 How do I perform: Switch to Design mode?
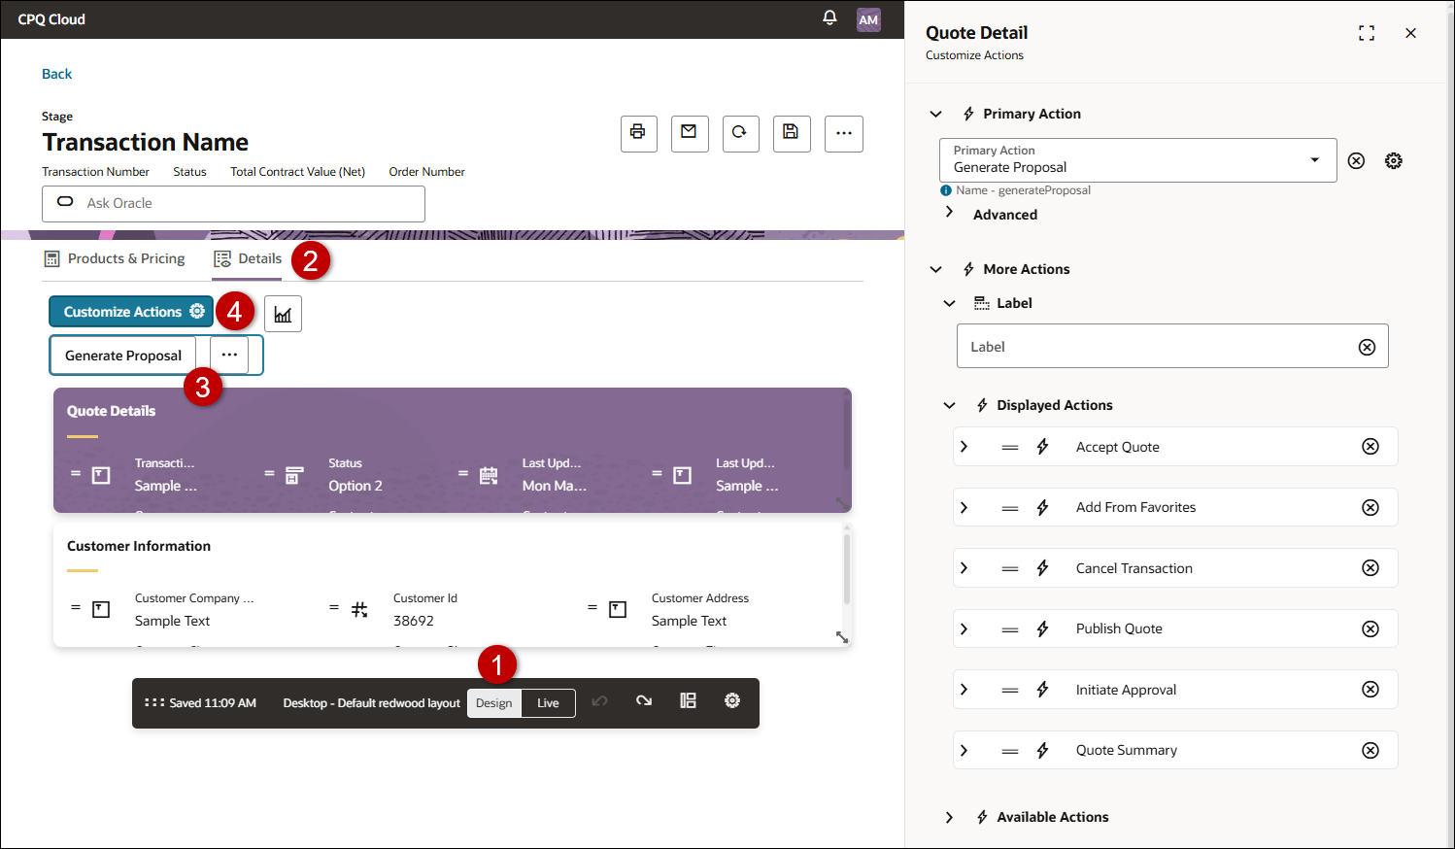point(494,703)
